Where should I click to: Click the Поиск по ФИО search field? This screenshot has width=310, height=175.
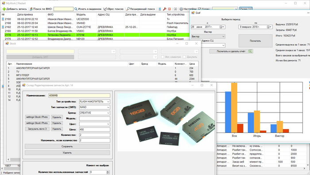pos(63,9)
